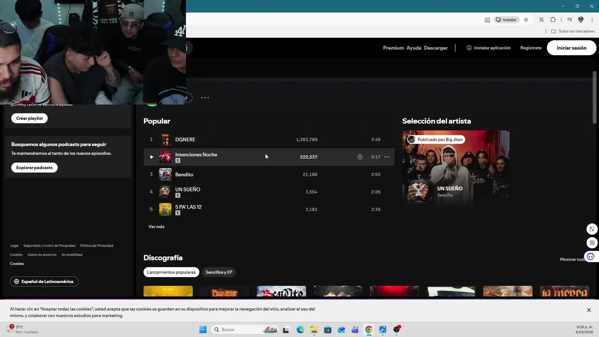The image size is (599, 337).
Task: Select the Lanzamientos populares filter
Action: 171,272
